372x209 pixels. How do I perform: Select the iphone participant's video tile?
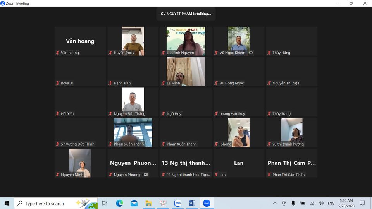[239, 132]
